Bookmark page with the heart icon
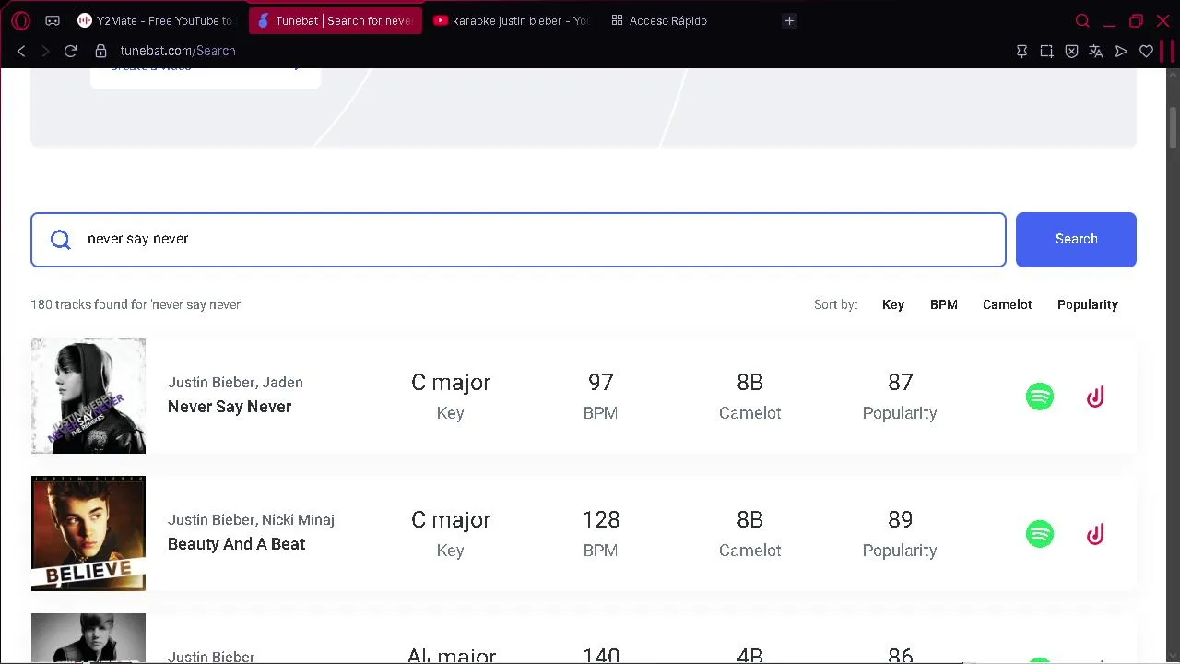Viewport: 1180px width, 664px height. click(x=1146, y=52)
